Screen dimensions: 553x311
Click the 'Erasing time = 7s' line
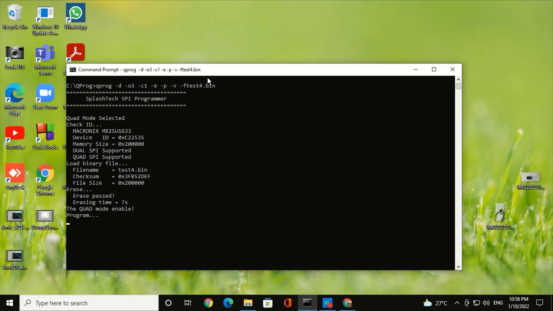pos(100,202)
